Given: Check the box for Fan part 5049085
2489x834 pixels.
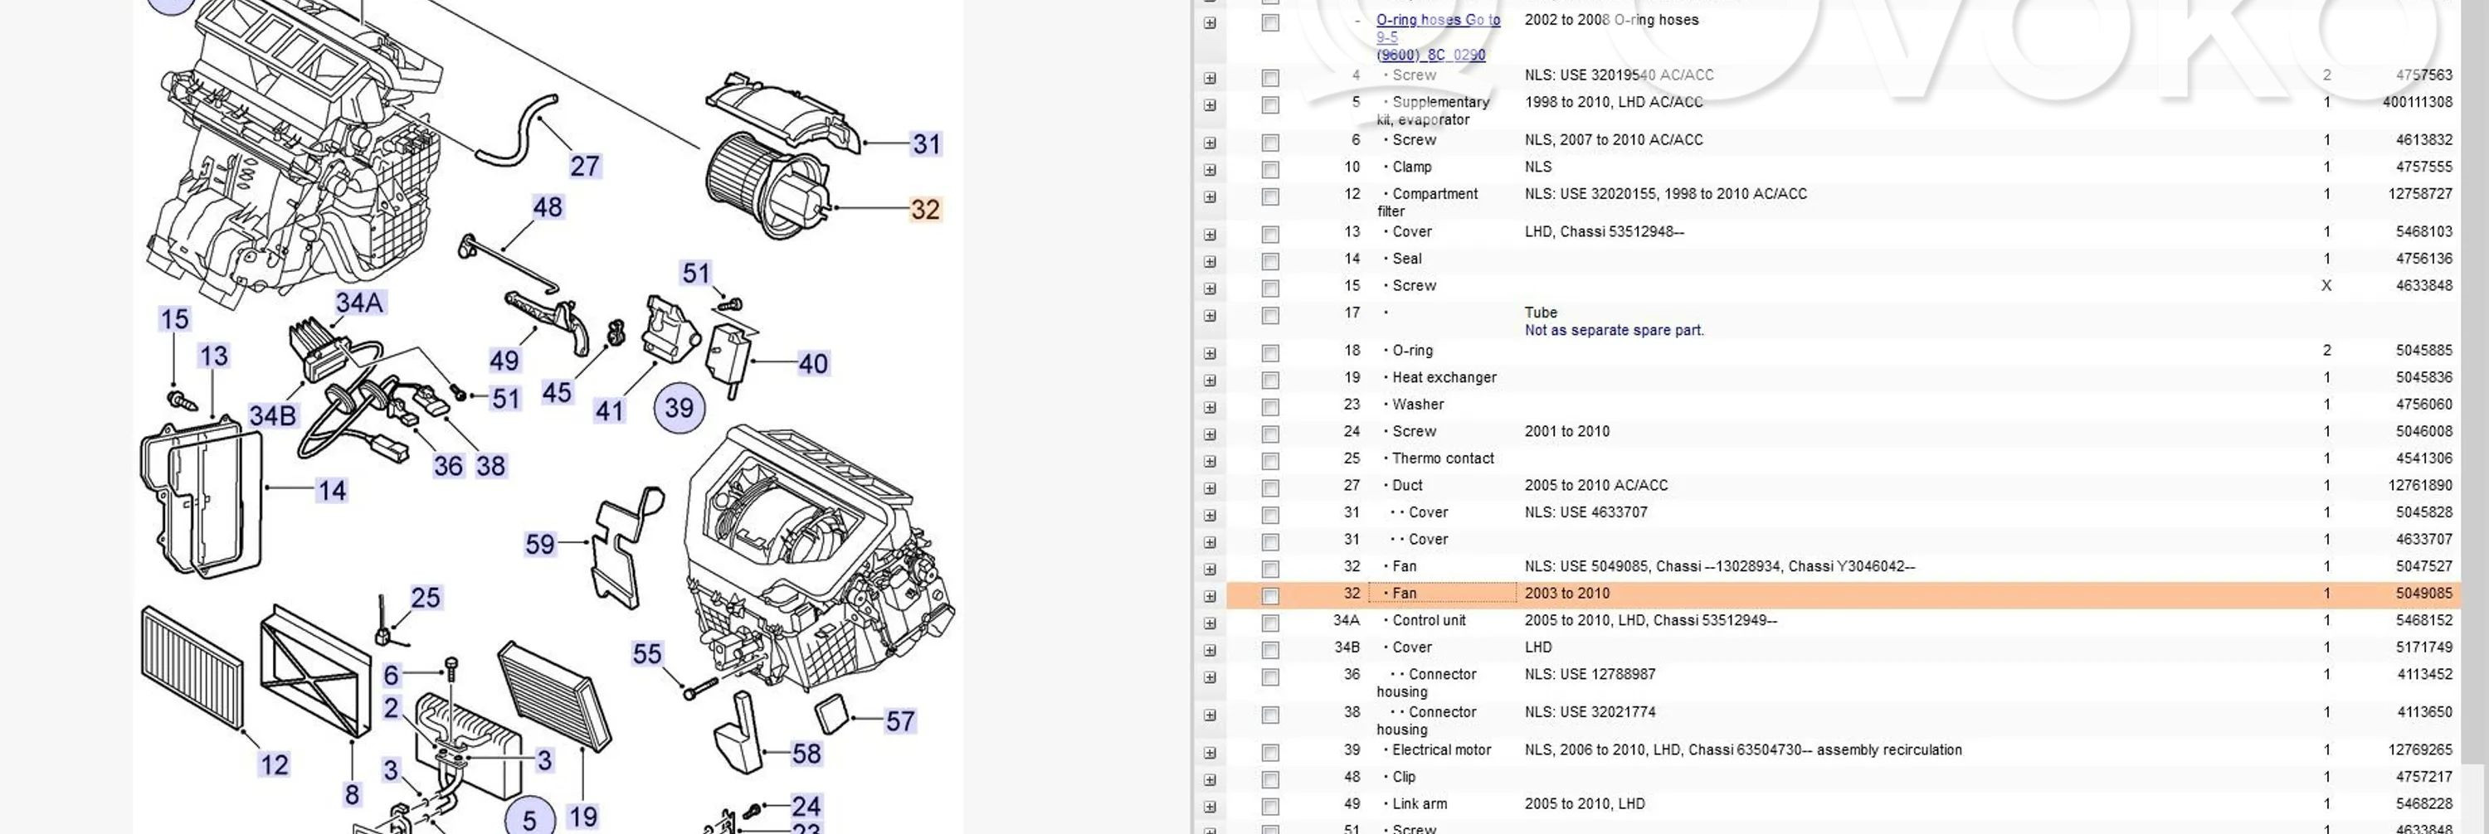Looking at the screenshot, I should [1270, 595].
